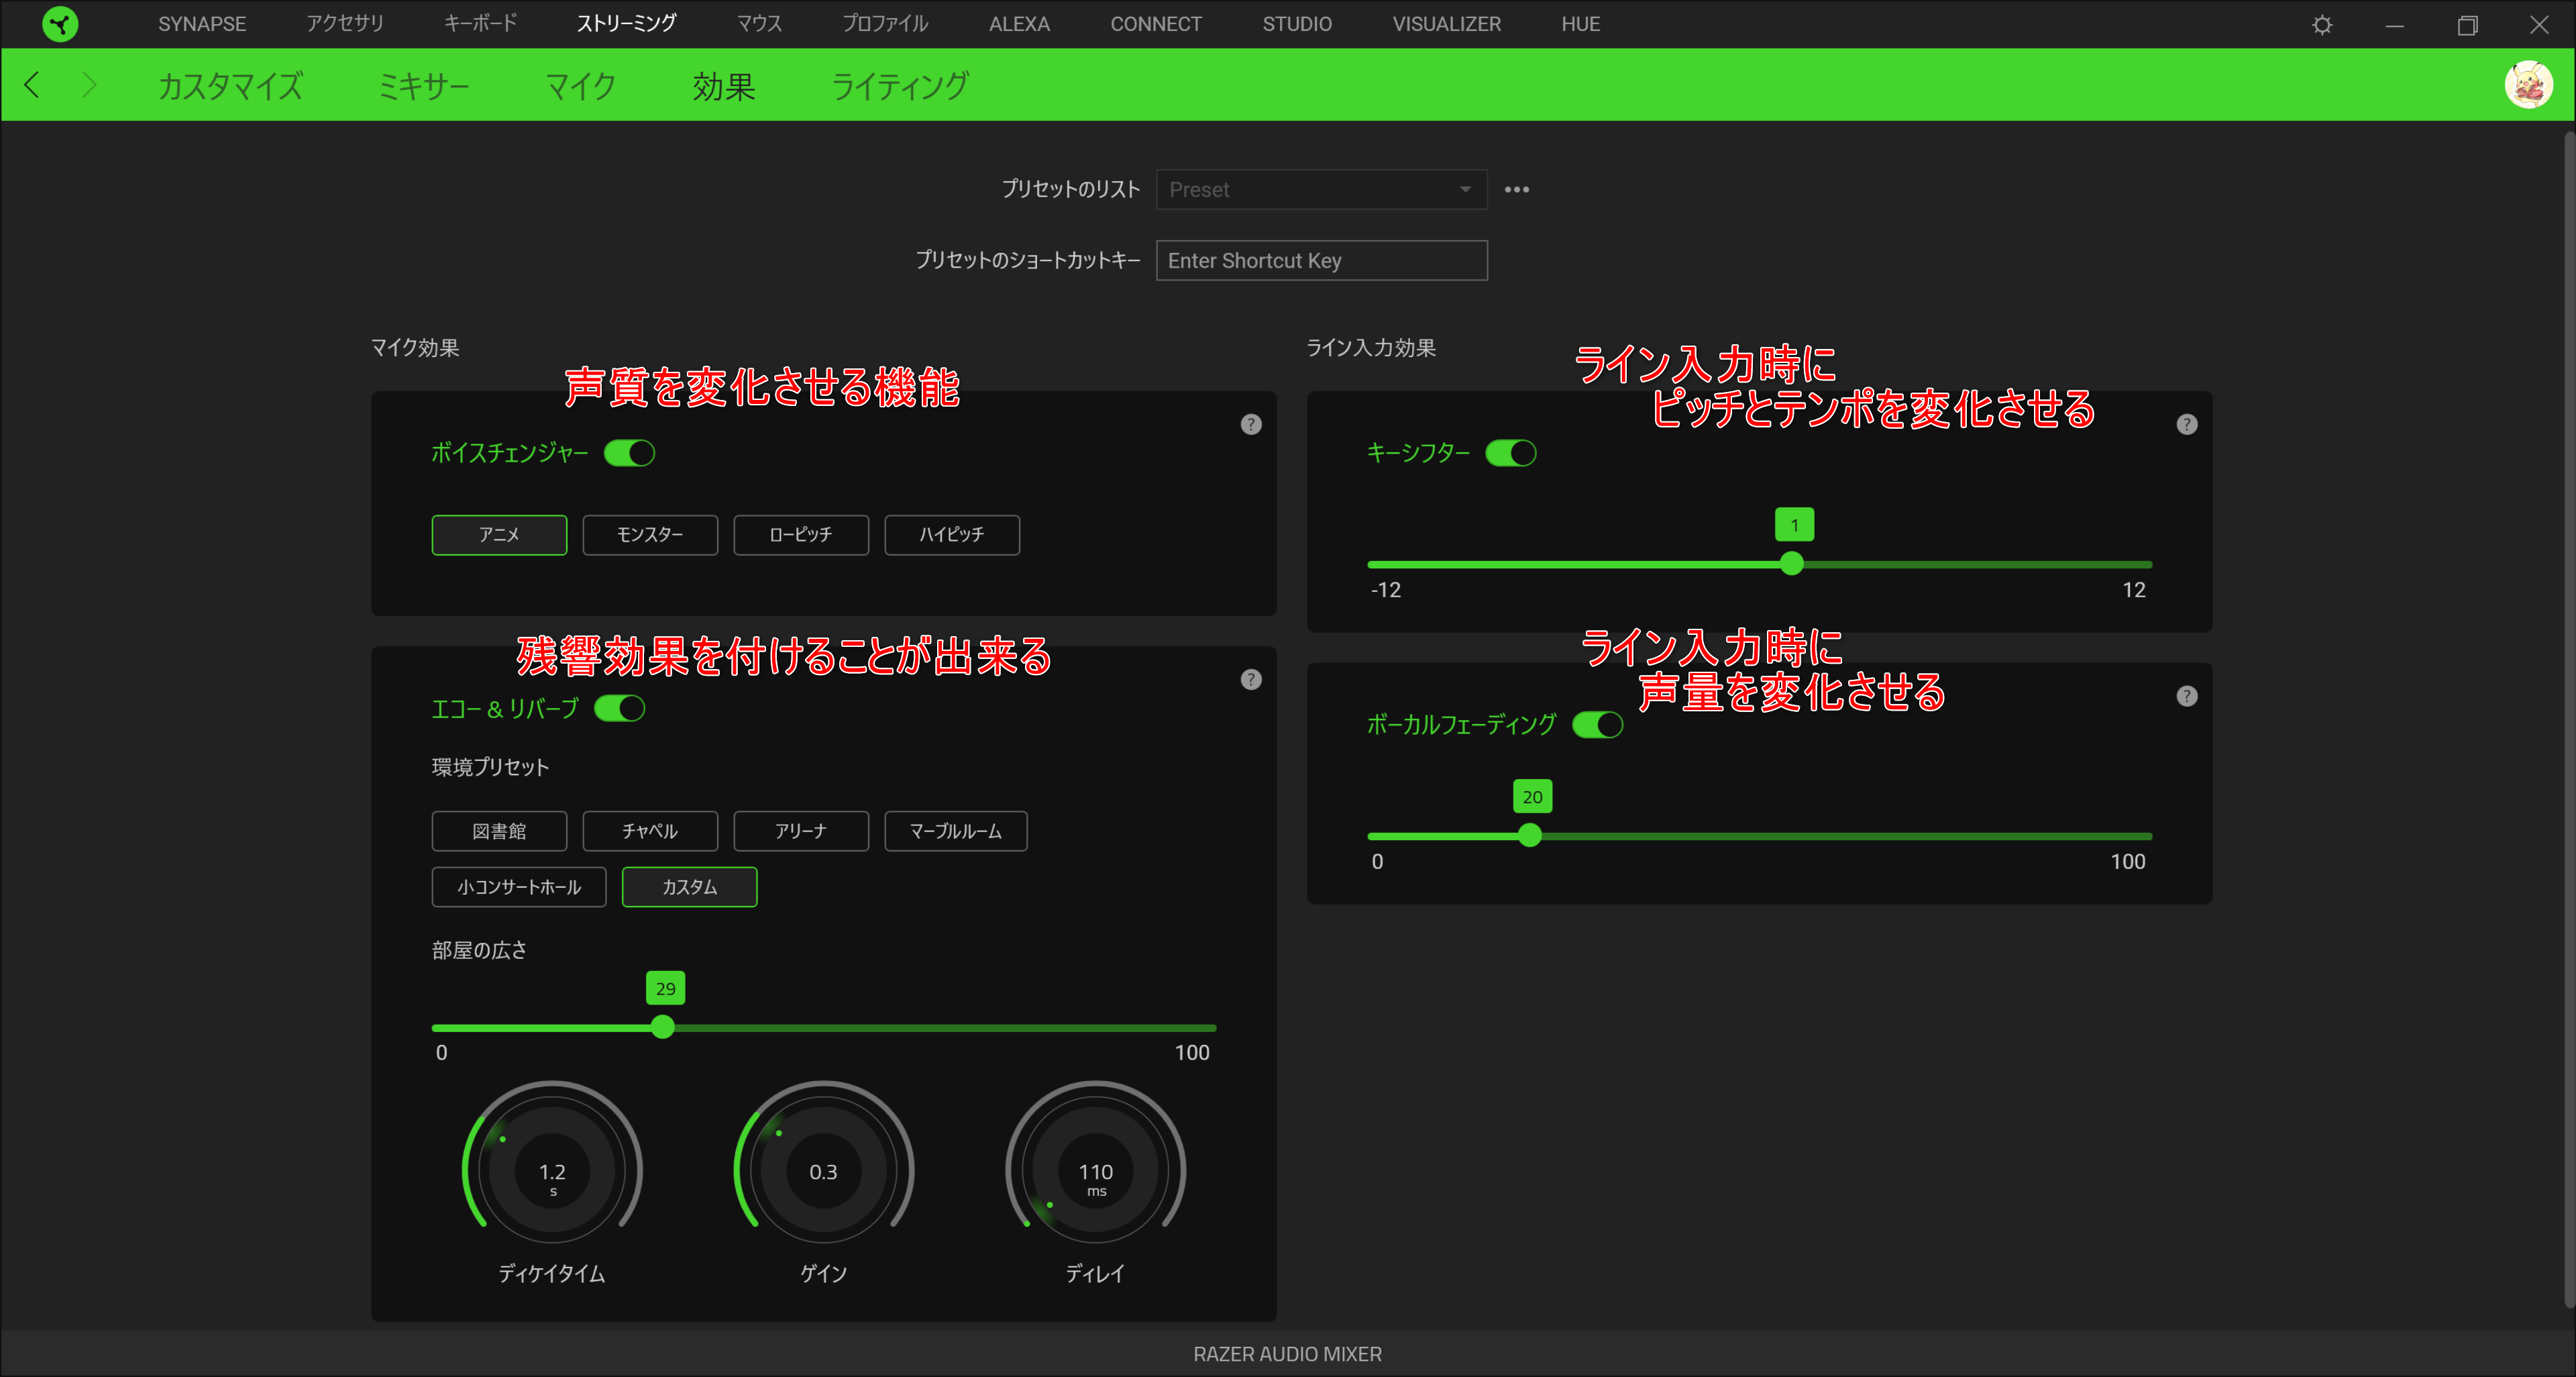Expand the Preset dropdown list
Image resolution: width=2576 pixels, height=1377 pixels.
click(1321, 190)
